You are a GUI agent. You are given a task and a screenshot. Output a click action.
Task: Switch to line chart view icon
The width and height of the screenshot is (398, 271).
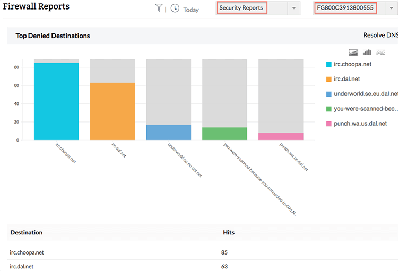(x=380, y=52)
